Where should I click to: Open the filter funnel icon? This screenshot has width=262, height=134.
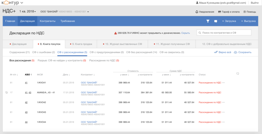(x=208, y=21)
